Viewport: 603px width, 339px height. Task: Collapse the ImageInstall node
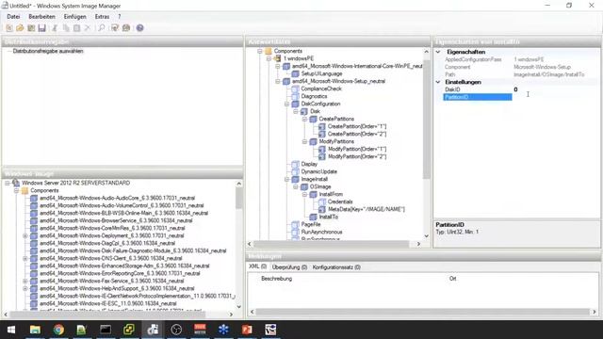(x=286, y=179)
